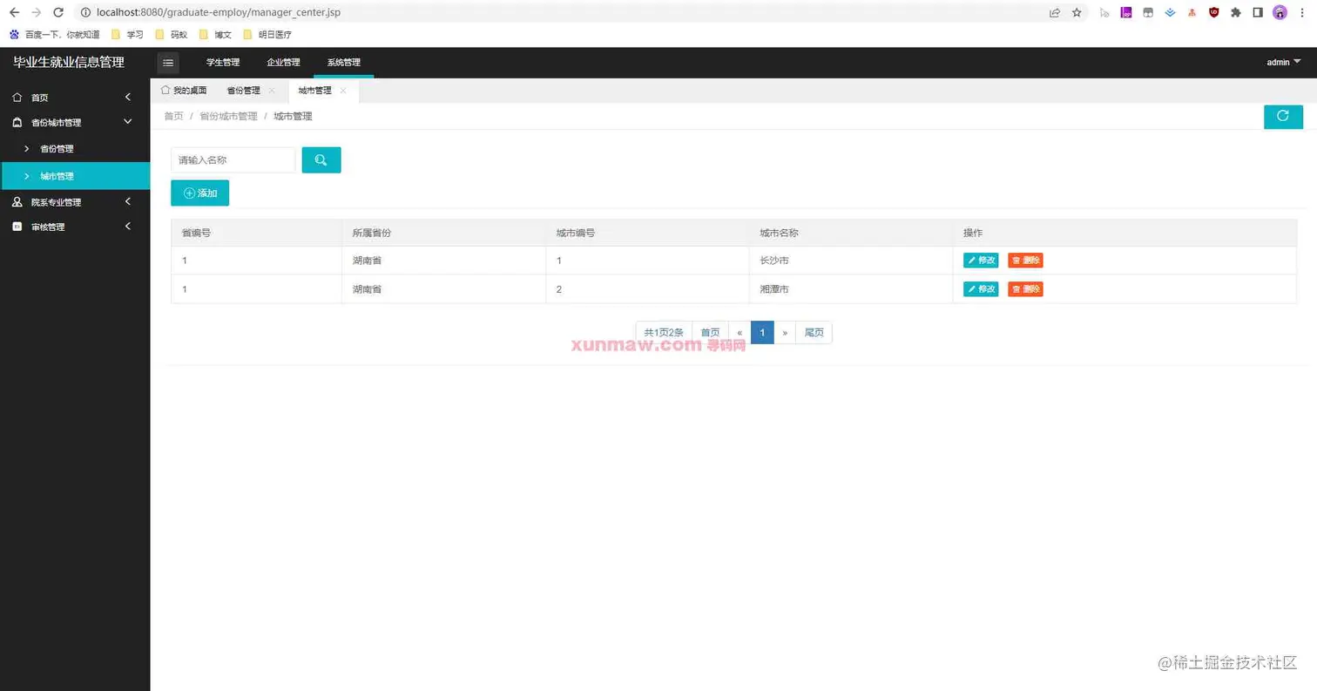Click the browser address bar URL
This screenshot has width=1317, height=691.
(218, 12)
